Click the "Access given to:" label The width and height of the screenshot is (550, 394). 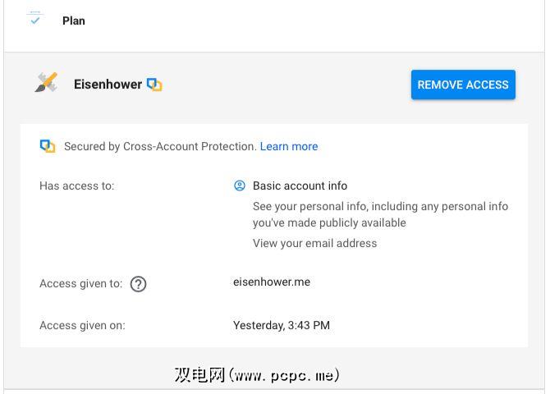(x=80, y=284)
